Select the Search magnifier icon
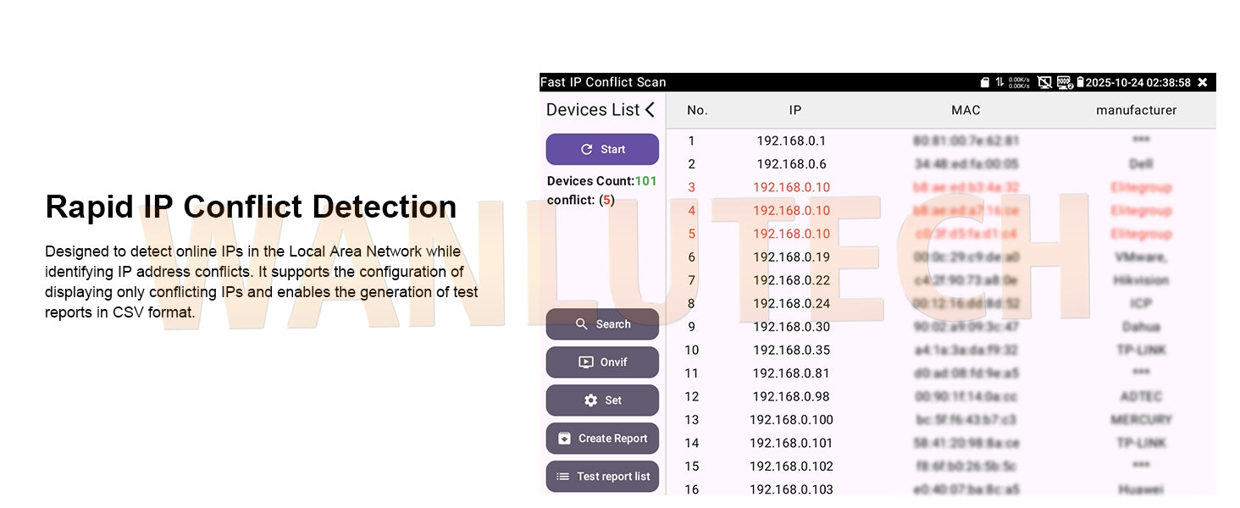This screenshot has height=508, width=1240. [581, 324]
